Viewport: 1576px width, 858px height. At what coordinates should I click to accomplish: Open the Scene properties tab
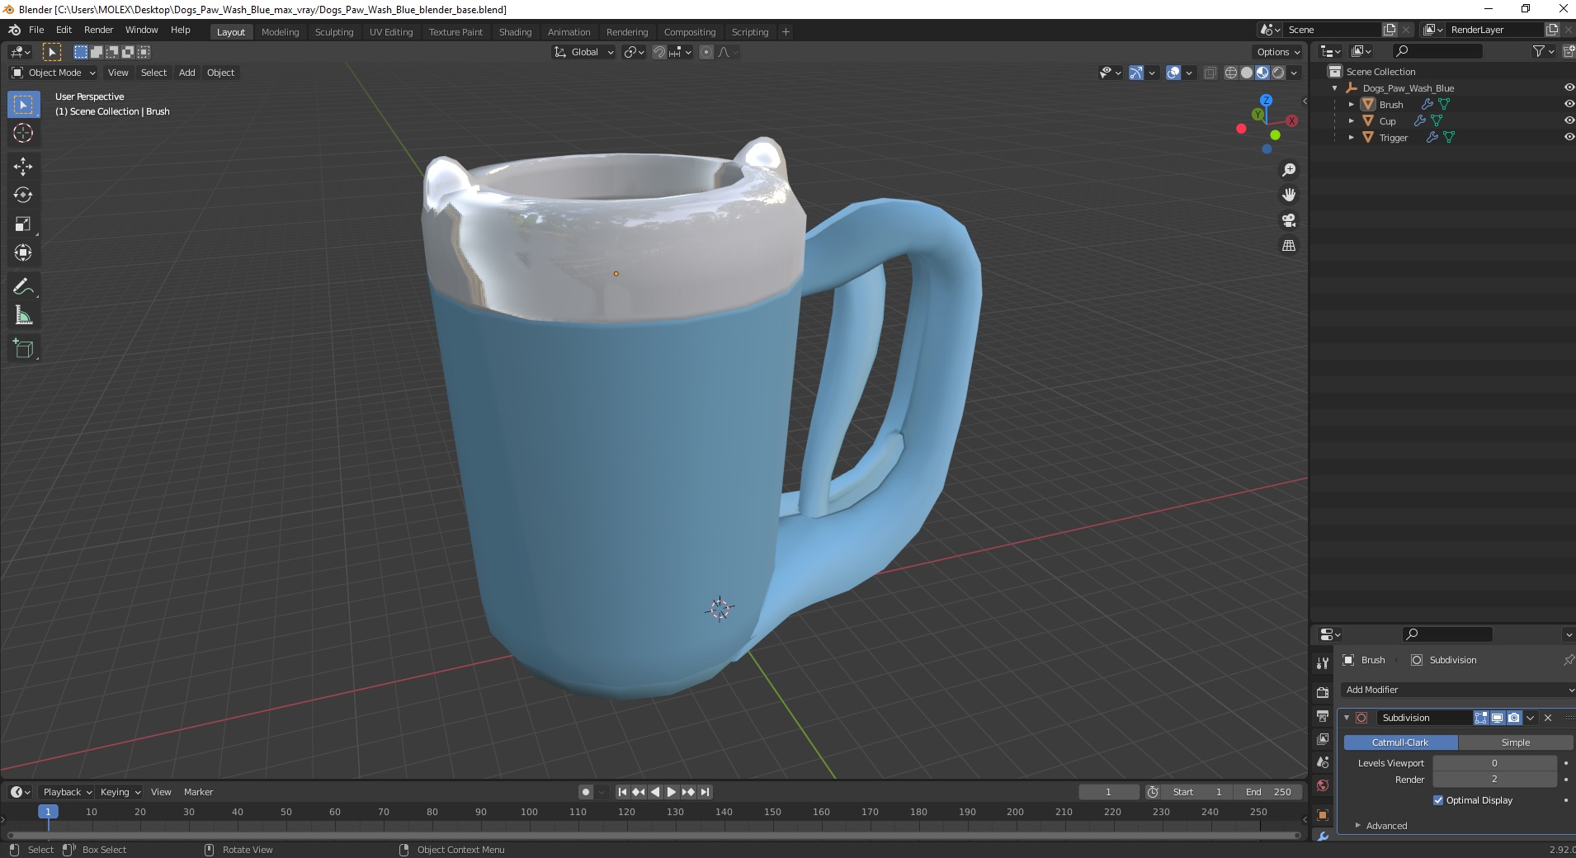click(x=1323, y=762)
